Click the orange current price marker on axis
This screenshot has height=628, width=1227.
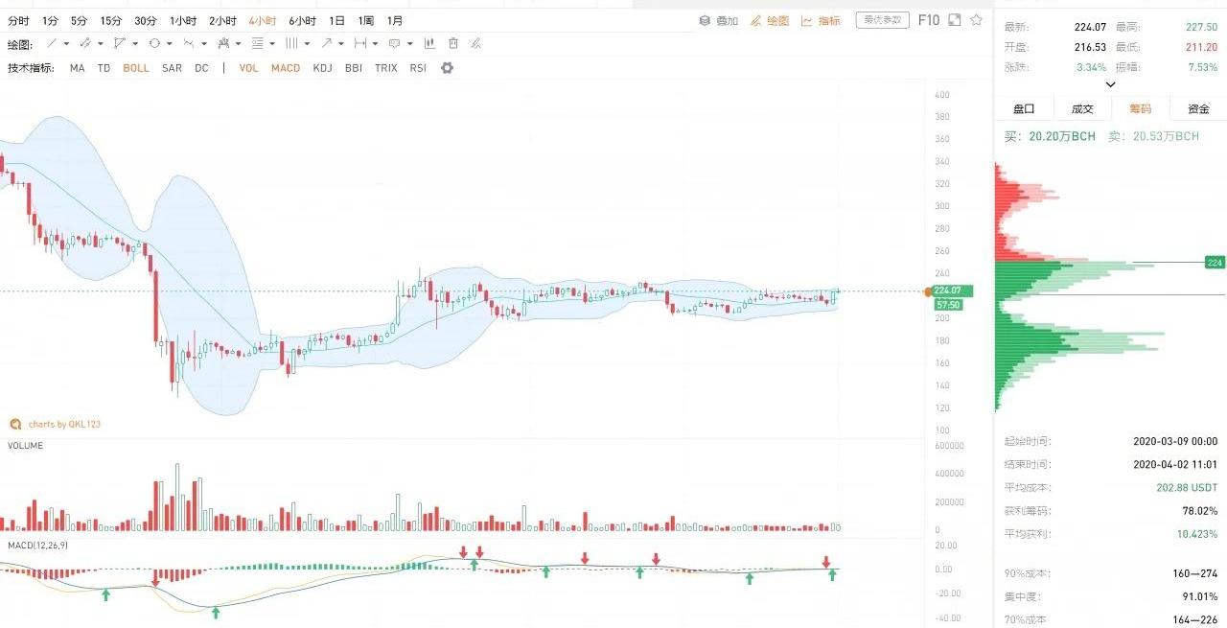click(927, 291)
